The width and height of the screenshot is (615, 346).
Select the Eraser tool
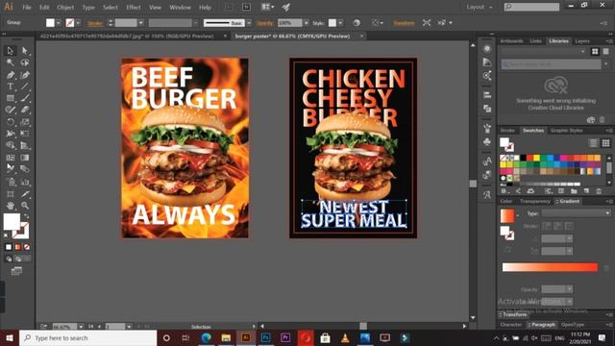tap(25, 110)
